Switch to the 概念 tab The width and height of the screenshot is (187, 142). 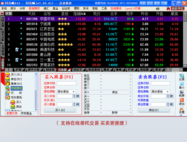pos(107,69)
